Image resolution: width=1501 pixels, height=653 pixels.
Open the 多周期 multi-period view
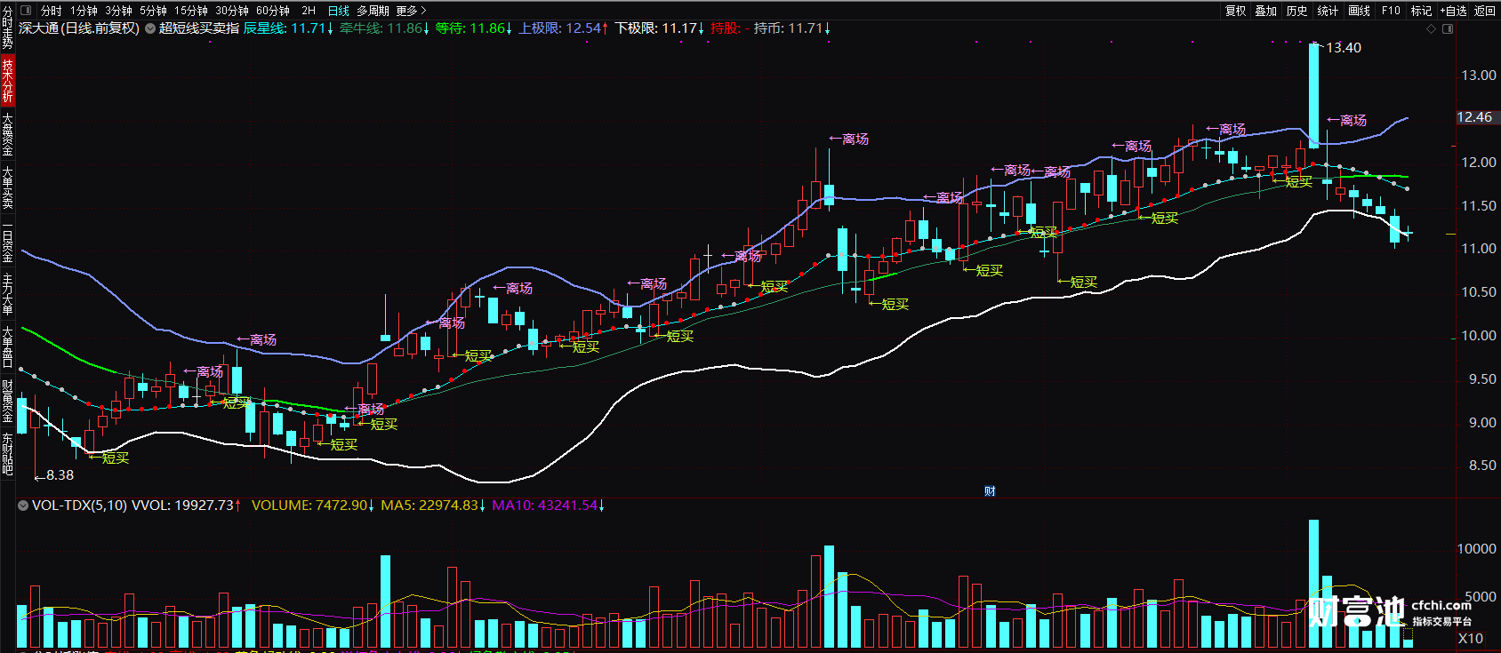tap(373, 11)
